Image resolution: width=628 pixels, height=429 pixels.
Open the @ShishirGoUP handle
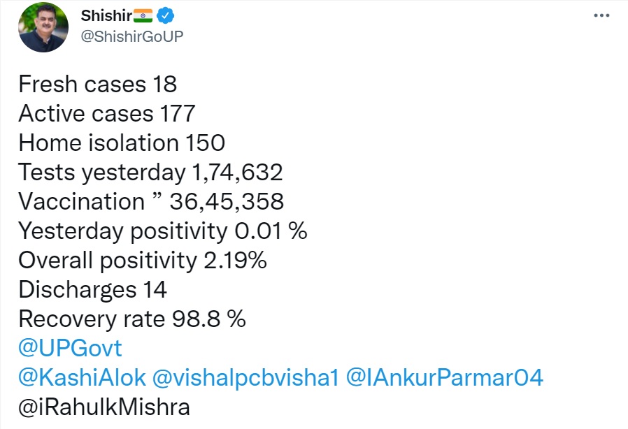[132, 36]
